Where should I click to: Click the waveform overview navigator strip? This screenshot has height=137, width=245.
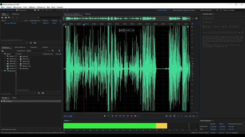point(127,19)
